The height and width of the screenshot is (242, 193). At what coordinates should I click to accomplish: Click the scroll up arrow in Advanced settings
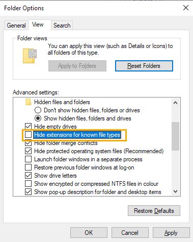pos(176,103)
